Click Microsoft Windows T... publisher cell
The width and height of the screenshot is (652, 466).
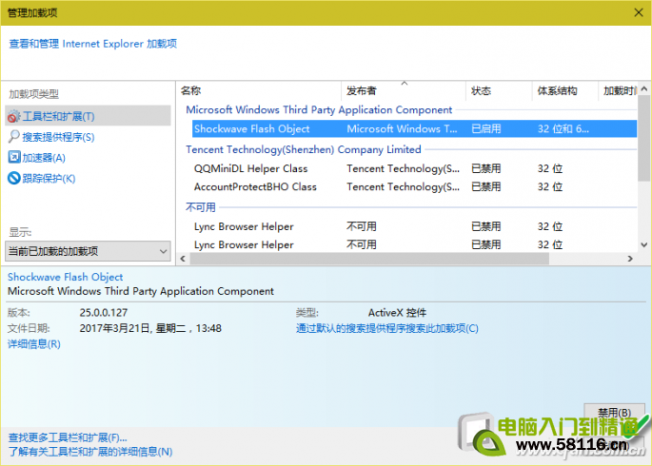tap(402, 128)
